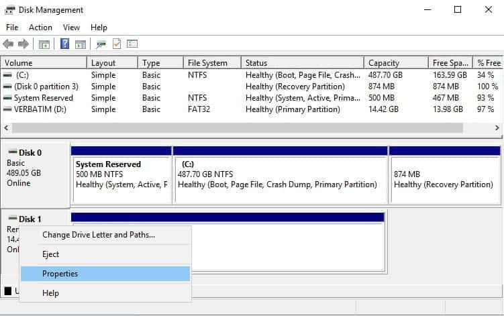Viewport: 504px width, 316px height.
Task: Select the 874 MB Recovery Partition block
Action: 444,174
